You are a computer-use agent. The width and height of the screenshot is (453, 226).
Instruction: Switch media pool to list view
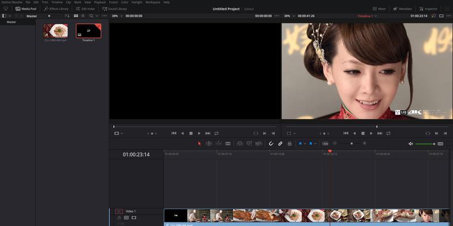[x=83, y=16]
